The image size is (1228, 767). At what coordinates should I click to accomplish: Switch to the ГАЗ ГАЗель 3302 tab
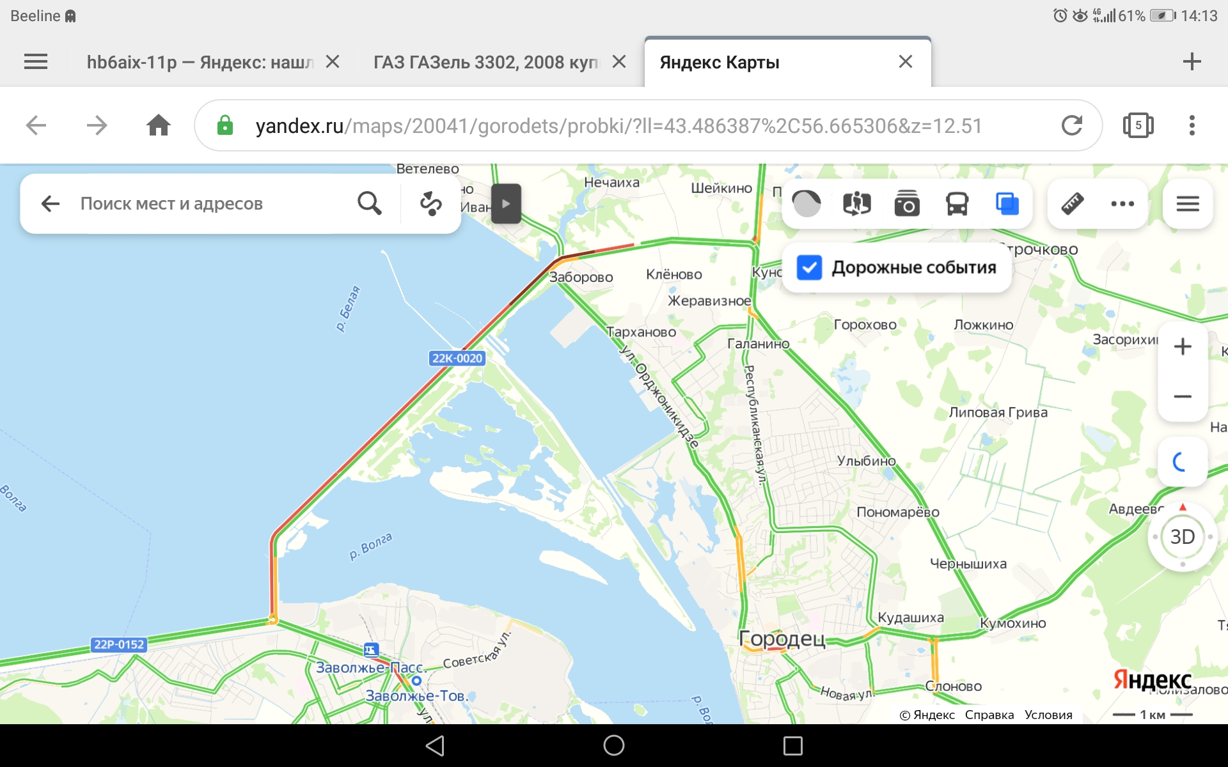(x=486, y=62)
